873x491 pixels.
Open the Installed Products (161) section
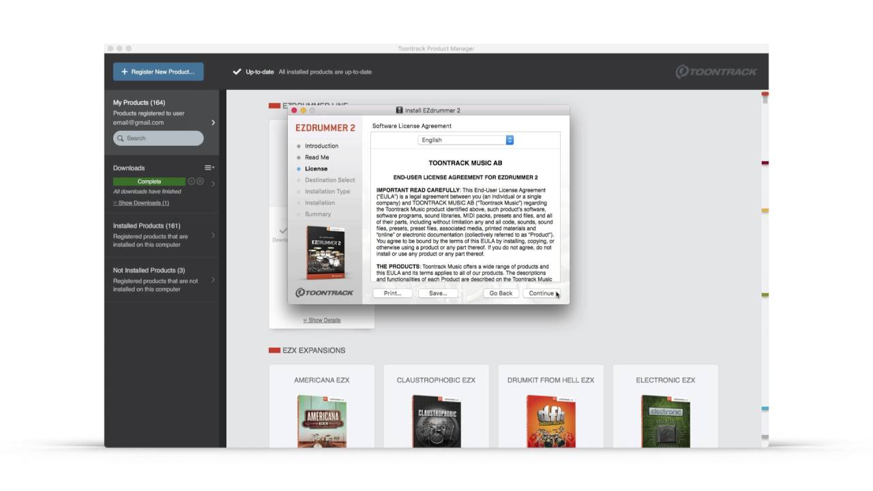[x=162, y=235]
